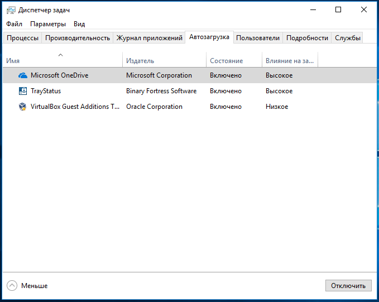Go to the Пользователи tab
The image size is (379, 302).
(257, 38)
